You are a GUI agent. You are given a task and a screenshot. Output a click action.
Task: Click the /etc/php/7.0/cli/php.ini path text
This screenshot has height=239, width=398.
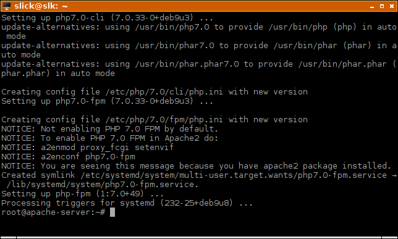(164, 92)
